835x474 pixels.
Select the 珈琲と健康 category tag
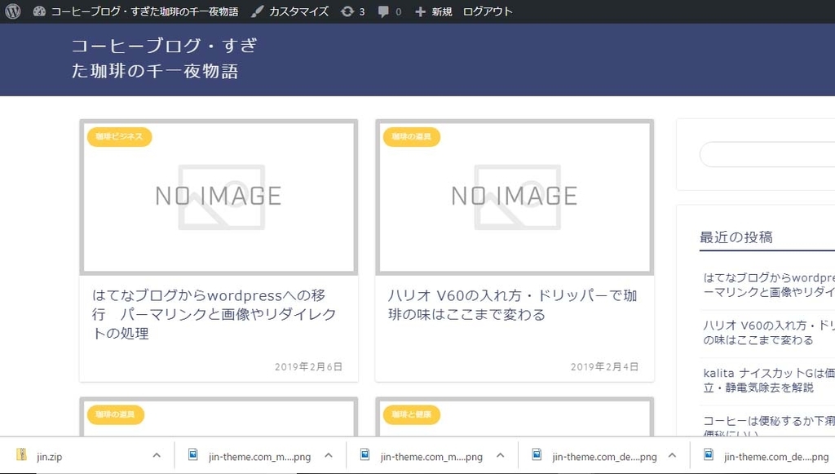412,414
